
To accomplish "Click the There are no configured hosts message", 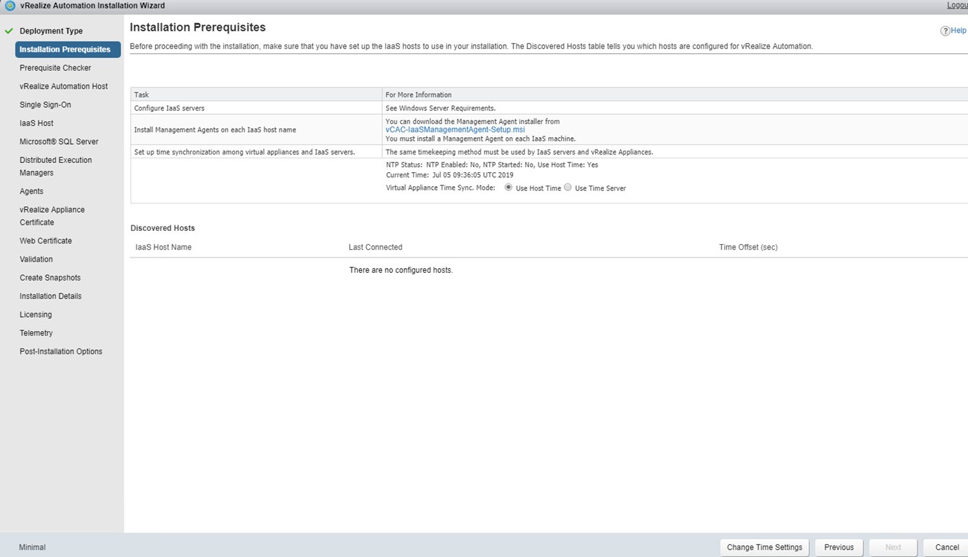I will [401, 270].
